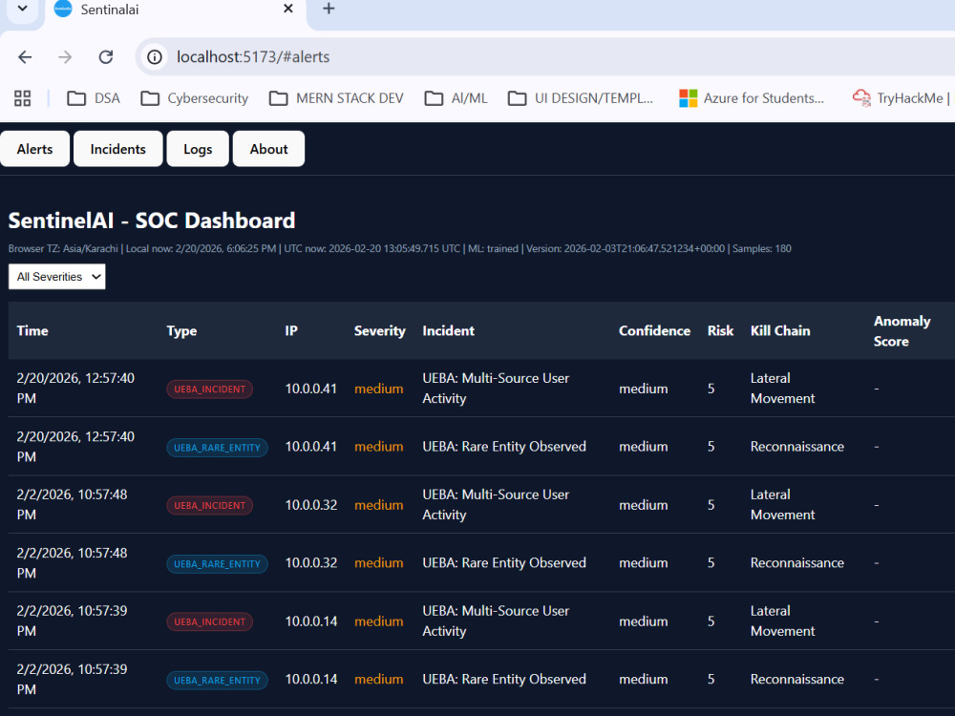Click UEBA_INCIDENT badge for IP 10.0.0.14
The image size is (955, 716).
(209, 621)
